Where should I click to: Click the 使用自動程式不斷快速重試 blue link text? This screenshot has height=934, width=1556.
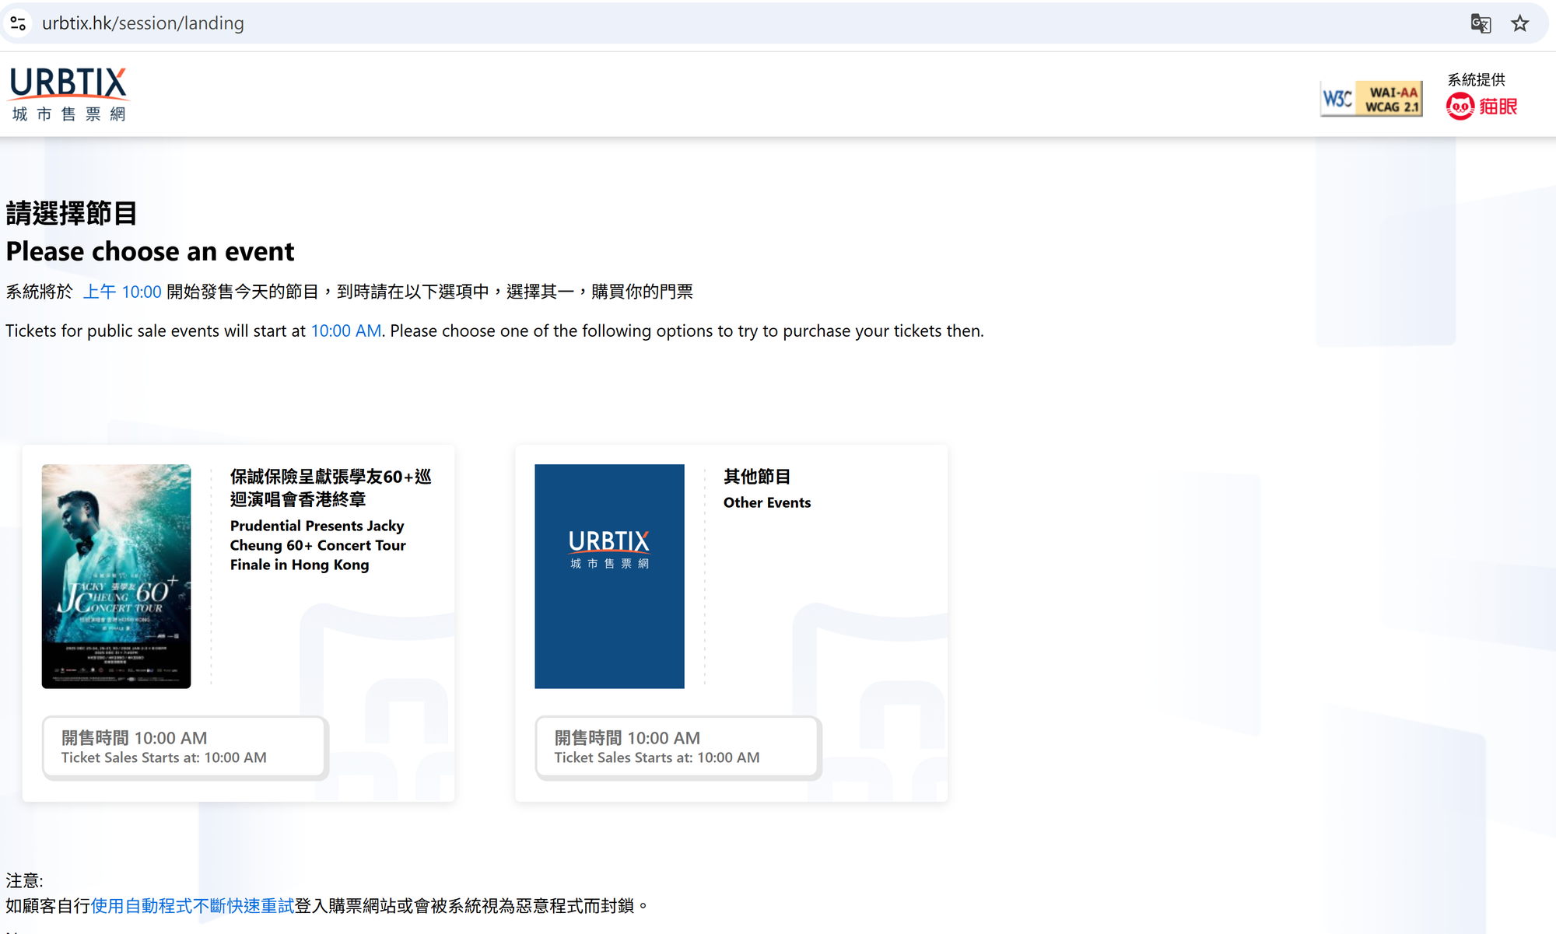tap(192, 906)
